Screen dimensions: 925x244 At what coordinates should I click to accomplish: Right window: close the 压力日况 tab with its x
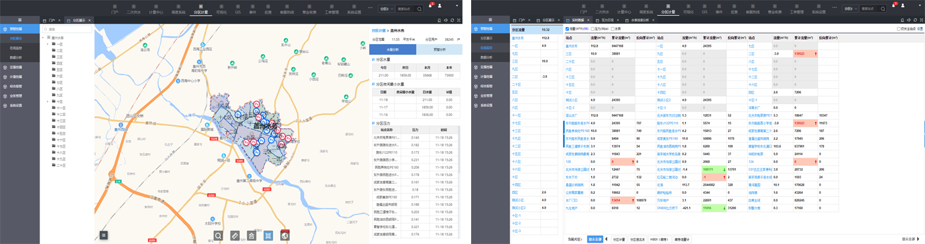(618, 20)
